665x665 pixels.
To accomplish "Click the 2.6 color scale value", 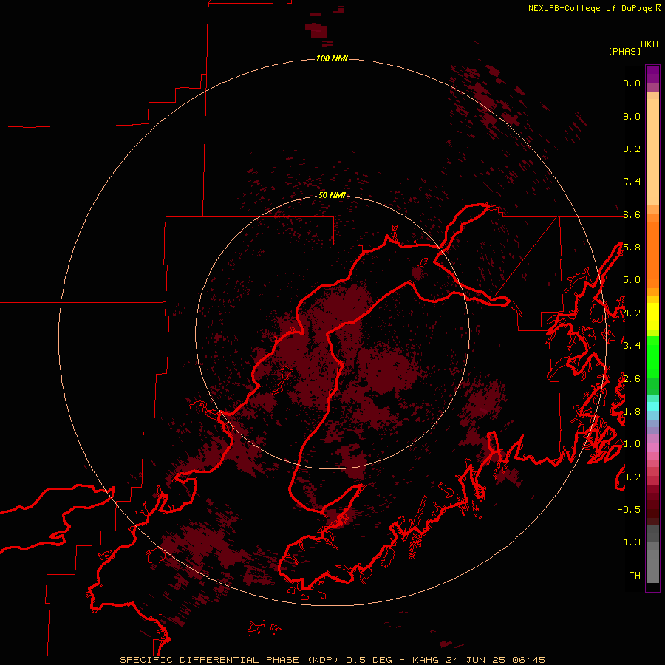I will (x=632, y=379).
